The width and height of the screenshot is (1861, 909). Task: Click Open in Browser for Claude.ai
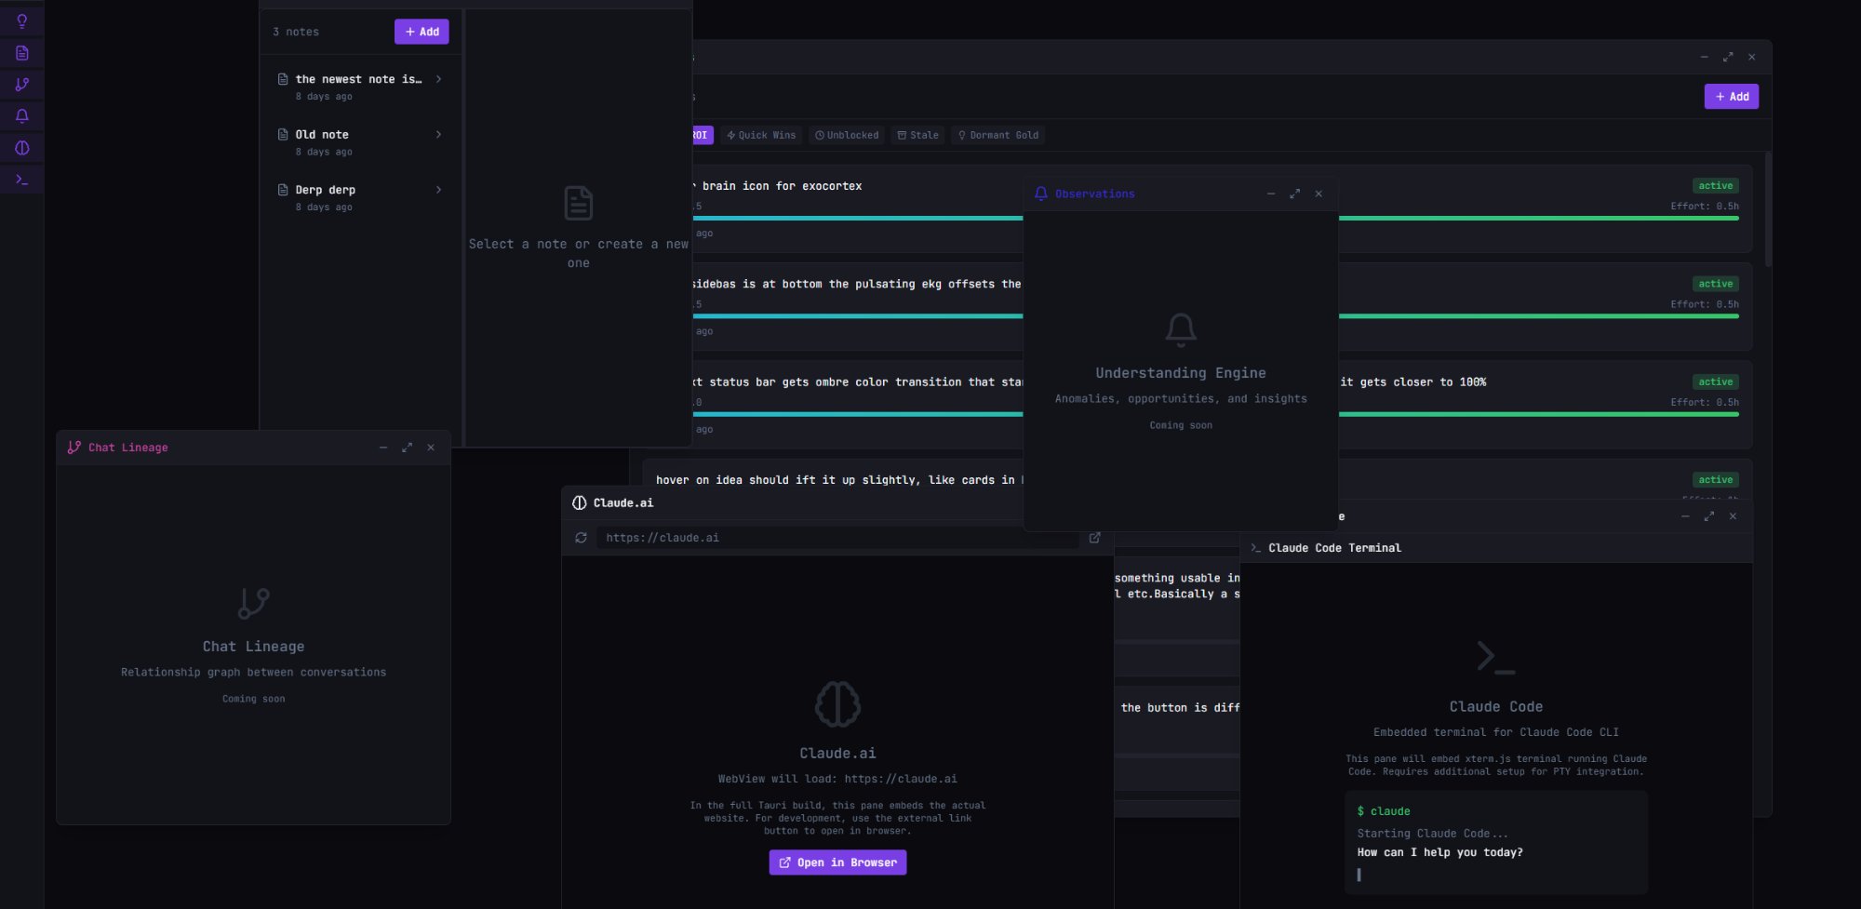(837, 862)
